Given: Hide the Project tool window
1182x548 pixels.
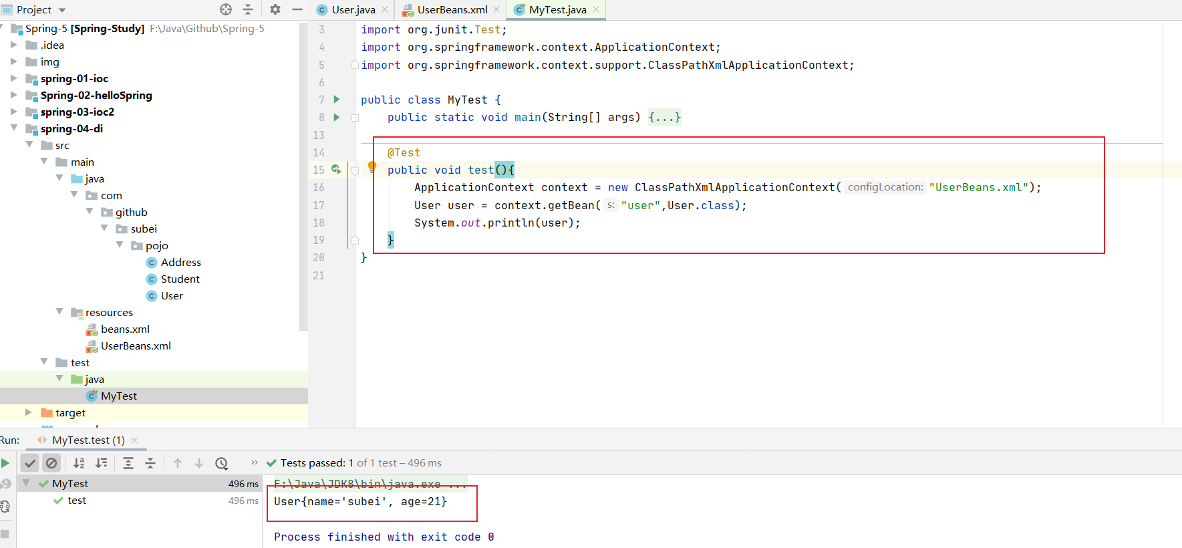Looking at the screenshot, I should 297,9.
